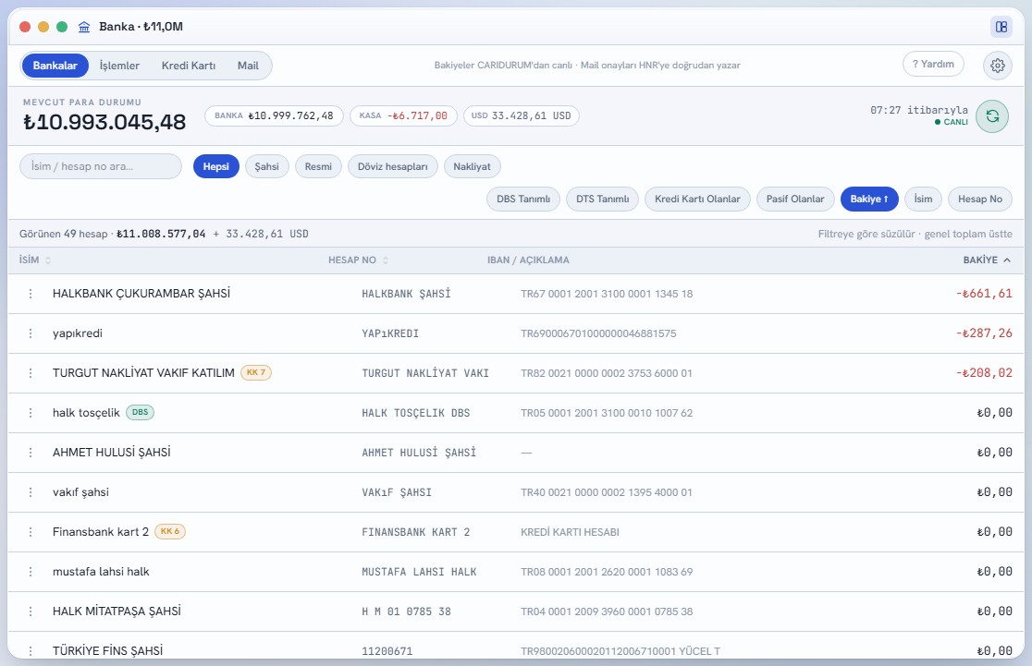Open row menu for TURGUT NAKLİYAT VAKIF KATILIM
Image resolution: width=1032 pixels, height=666 pixels.
[31, 373]
